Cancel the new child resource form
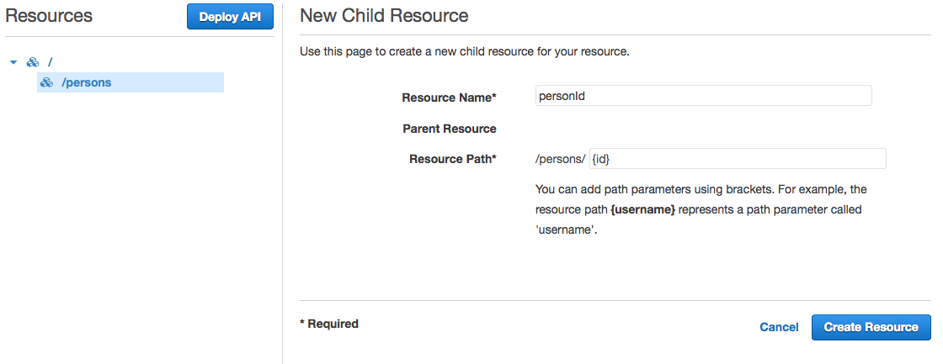Image resolution: width=943 pixels, height=364 pixels. click(x=779, y=327)
